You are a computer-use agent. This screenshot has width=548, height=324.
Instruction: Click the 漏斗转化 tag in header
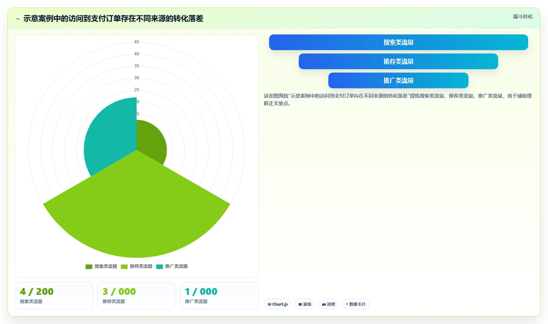click(x=523, y=16)
